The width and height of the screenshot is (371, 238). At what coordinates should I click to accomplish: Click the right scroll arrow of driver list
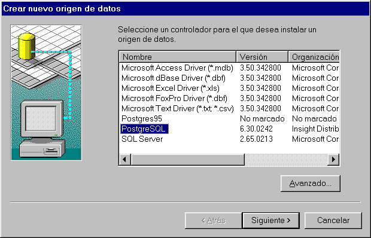[333, 160]
